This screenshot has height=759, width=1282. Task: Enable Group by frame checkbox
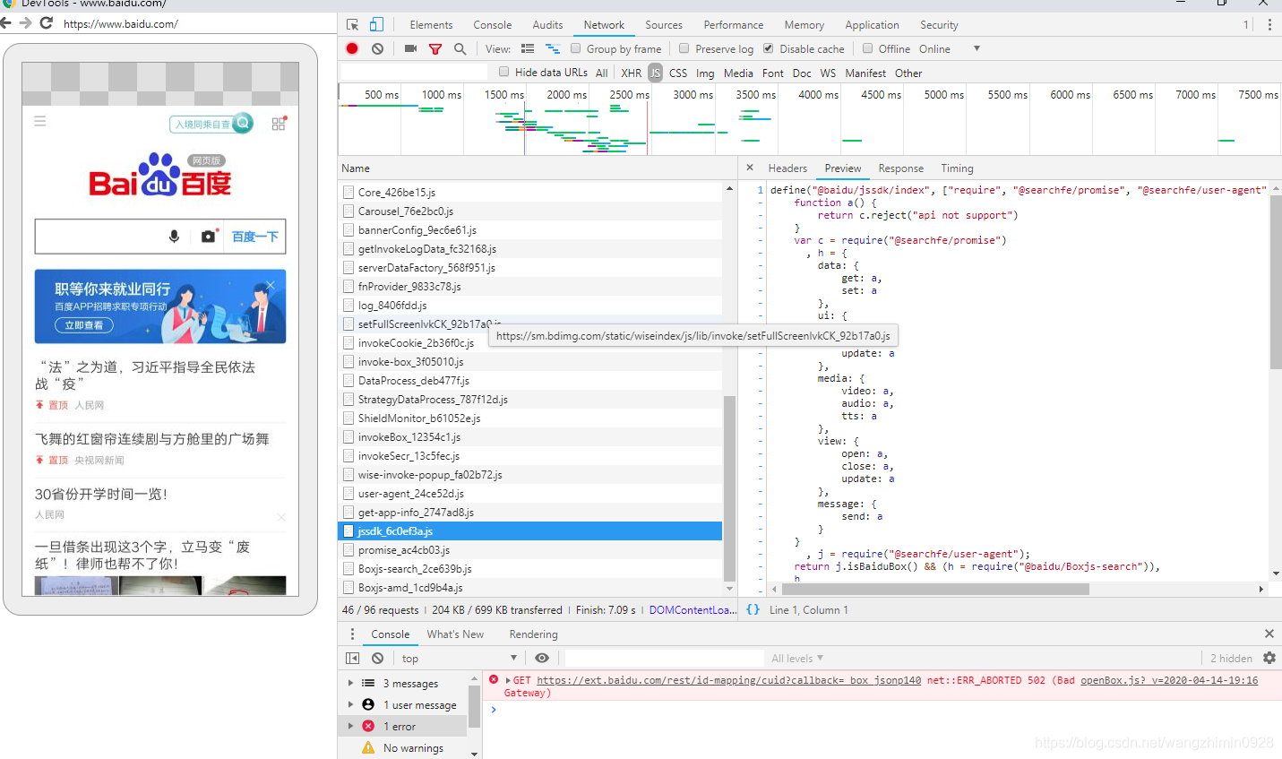pos(576,48)
